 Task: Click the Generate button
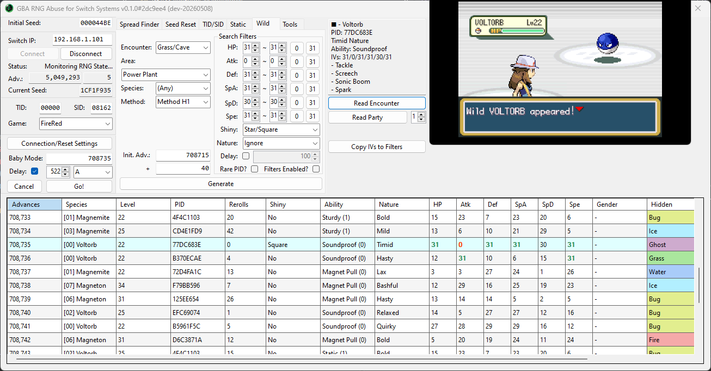[220, 184]
